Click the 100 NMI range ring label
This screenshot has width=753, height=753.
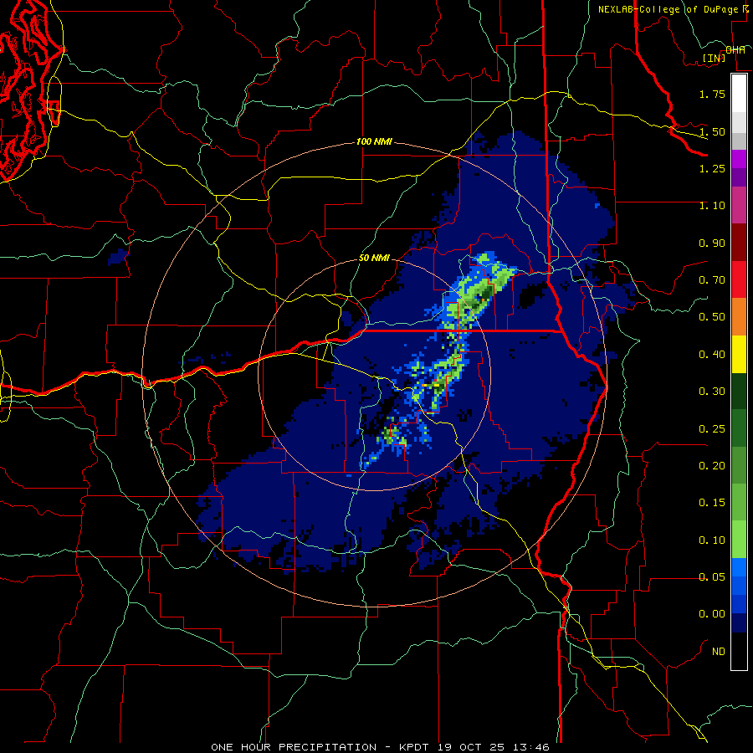point(374,141)
